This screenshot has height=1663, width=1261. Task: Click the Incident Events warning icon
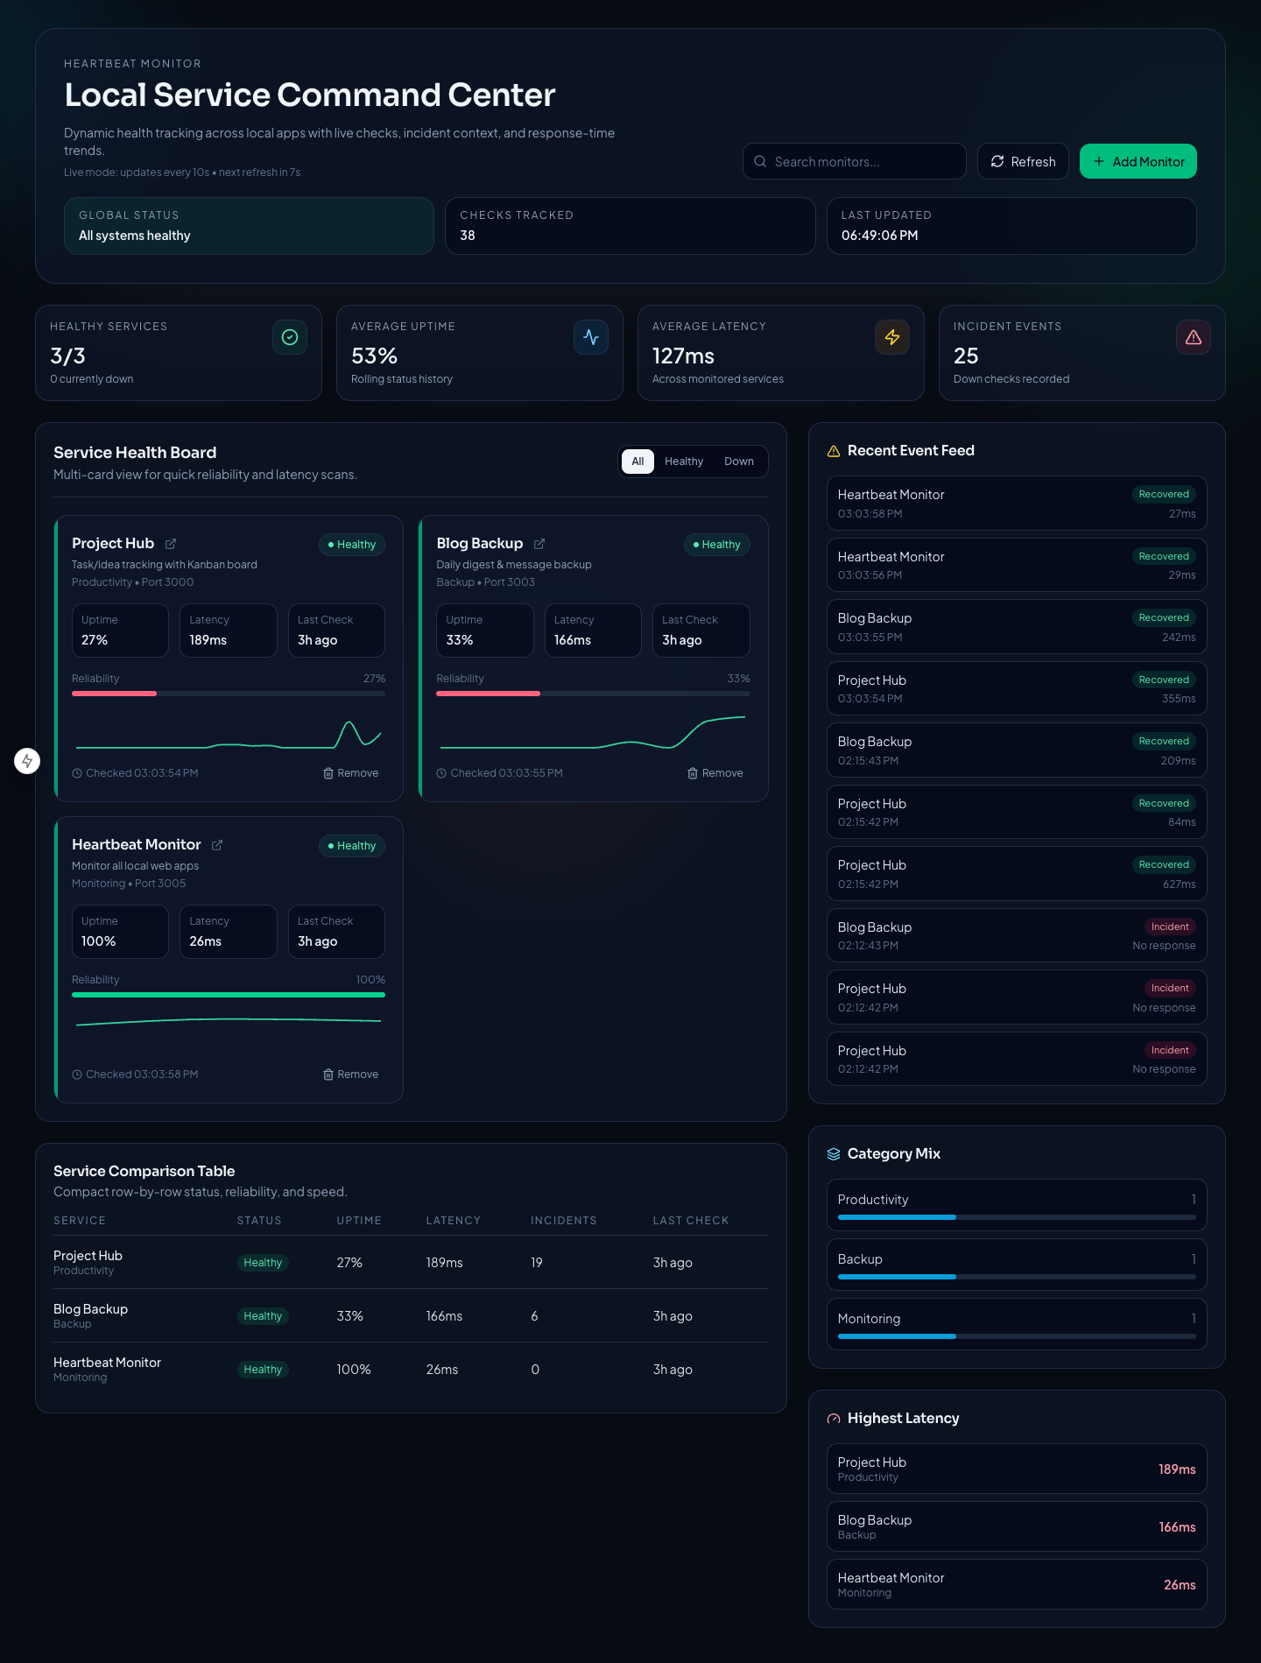coord(1194,337)
